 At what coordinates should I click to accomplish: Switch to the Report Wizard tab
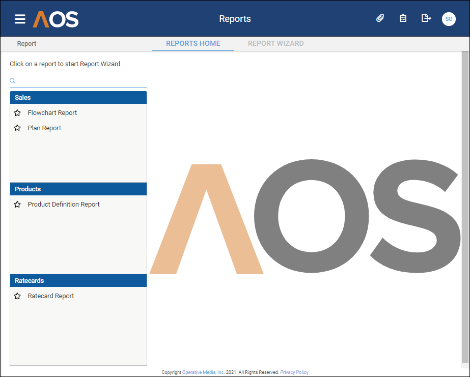tap(276, 43)
